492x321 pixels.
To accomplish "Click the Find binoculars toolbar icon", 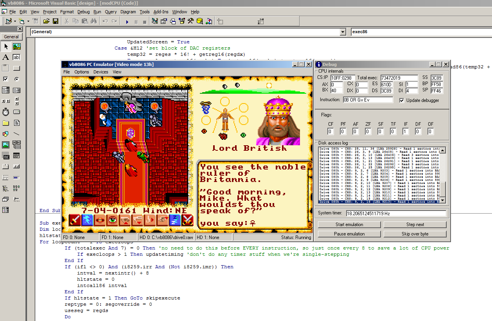I will point(94,21).
